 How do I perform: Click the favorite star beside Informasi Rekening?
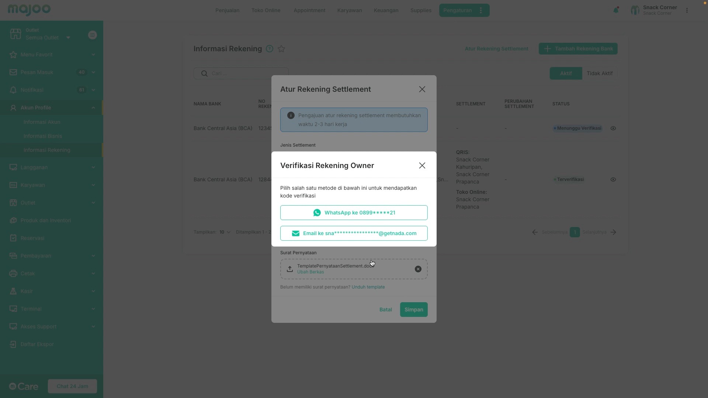(x=281, y=49)
